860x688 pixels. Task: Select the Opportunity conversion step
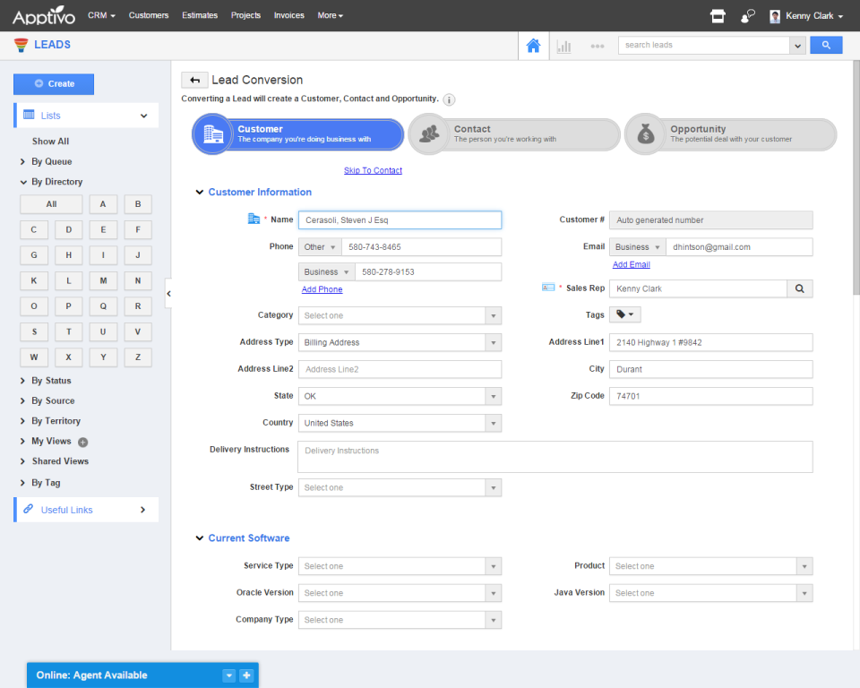(x=730, y=134)
